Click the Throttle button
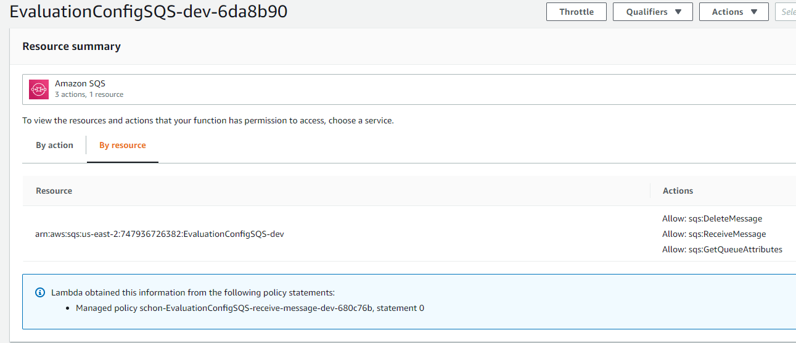Screen dimensions: 796x343 point(576,12)
